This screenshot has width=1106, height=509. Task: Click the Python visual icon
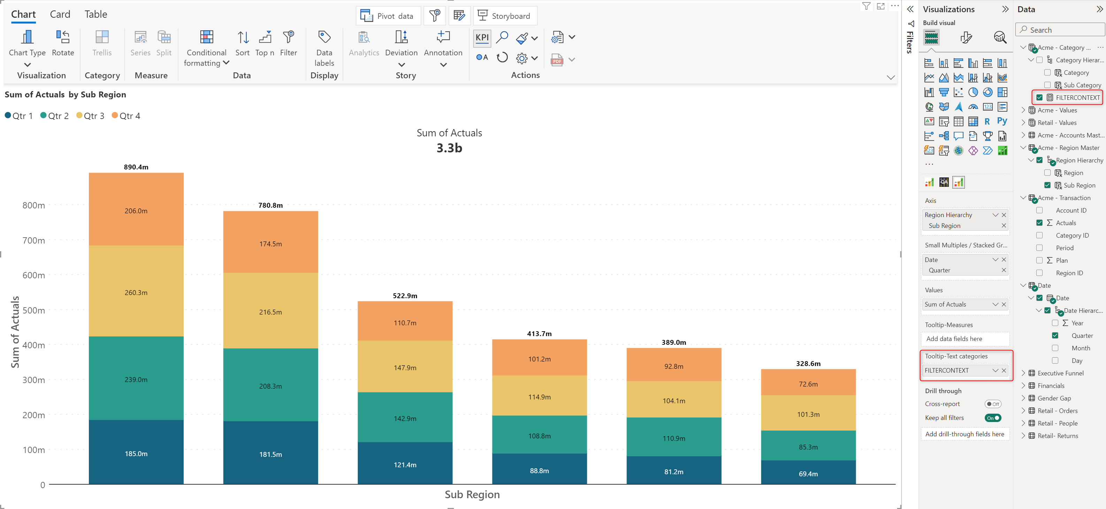(1002, 121)
